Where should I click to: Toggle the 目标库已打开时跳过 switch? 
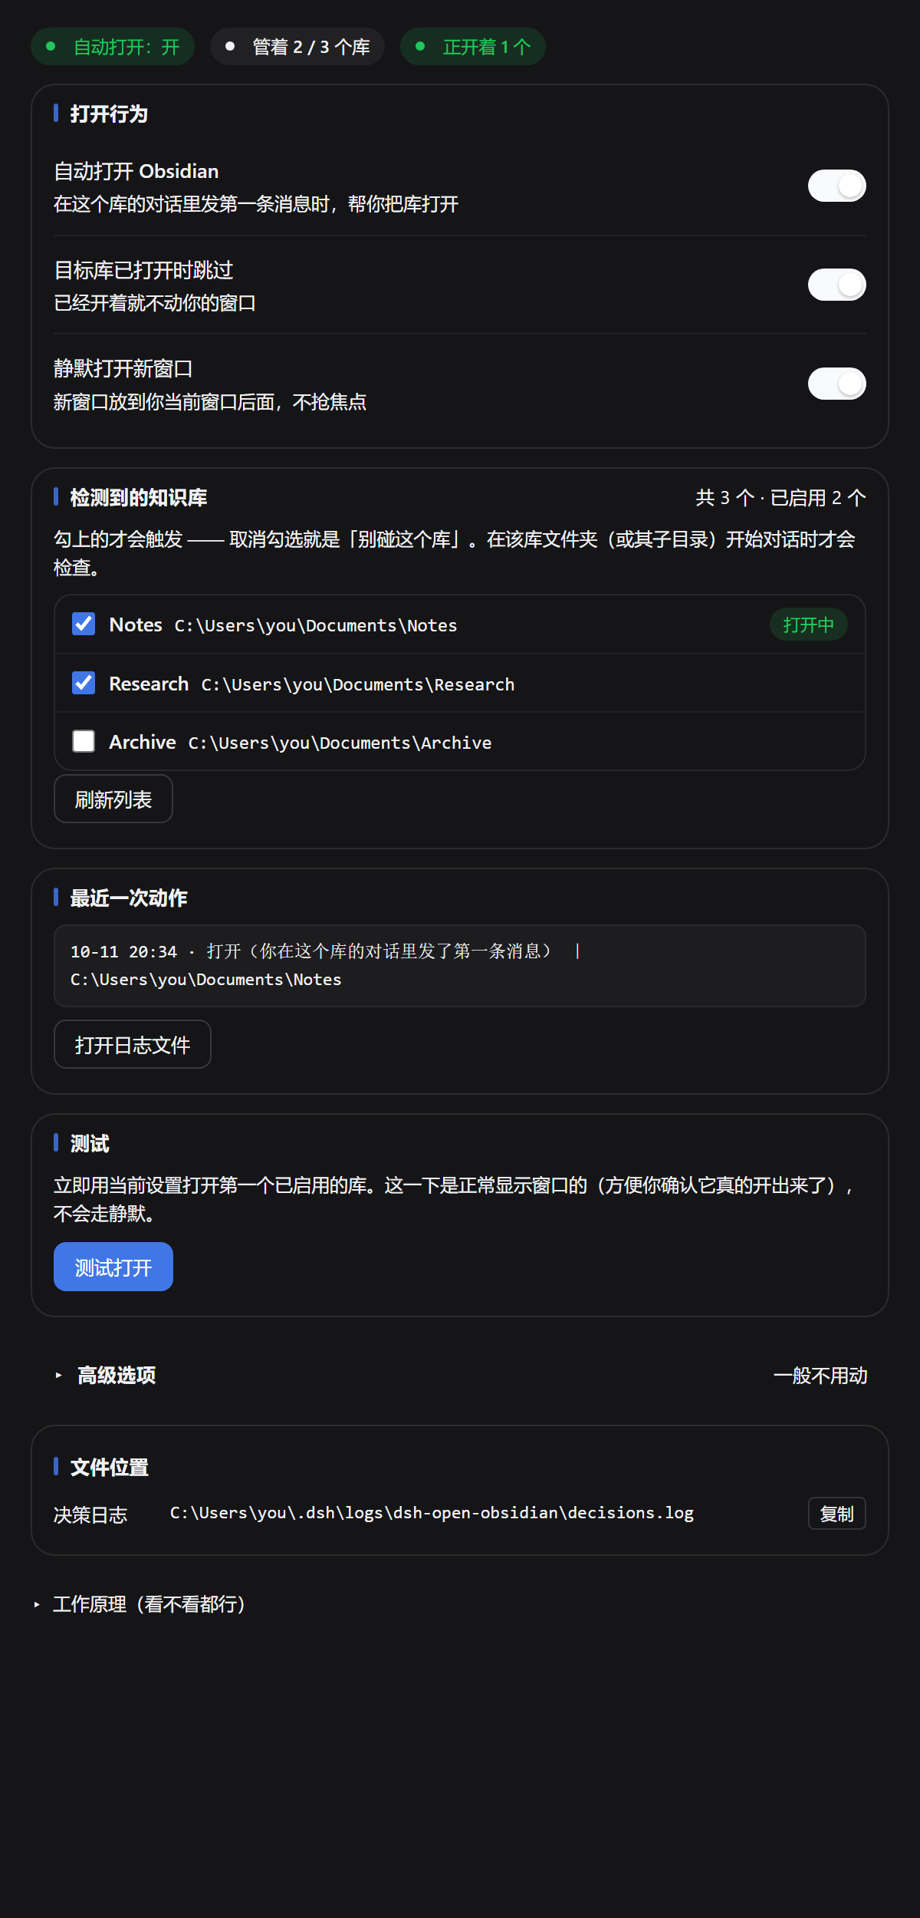pyautogui.click(x=836, y=285)
